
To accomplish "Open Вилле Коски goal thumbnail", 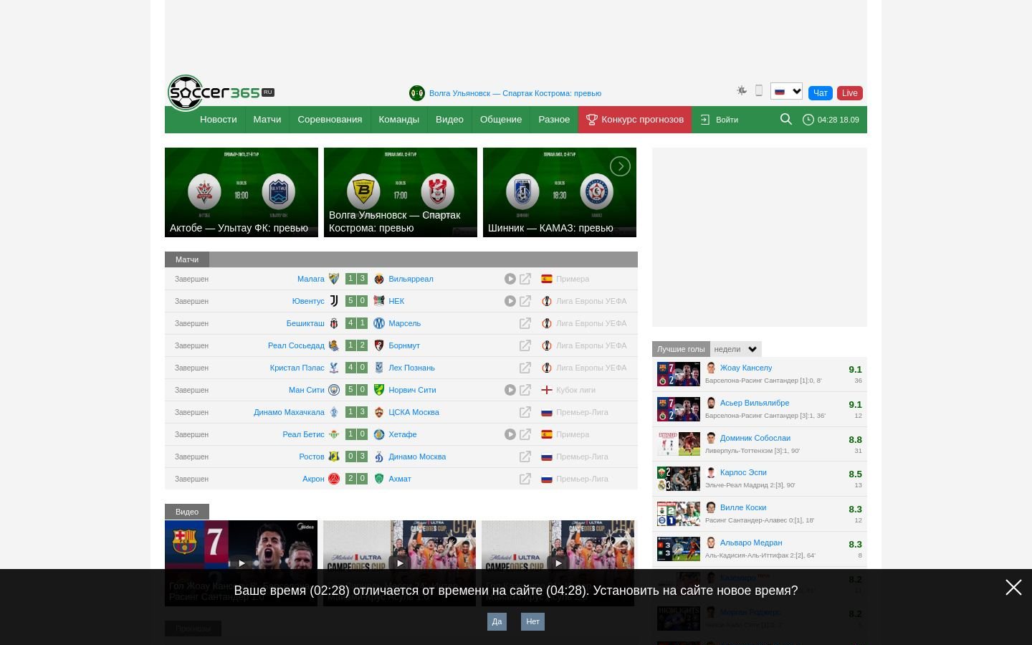I will pos(679,514).
